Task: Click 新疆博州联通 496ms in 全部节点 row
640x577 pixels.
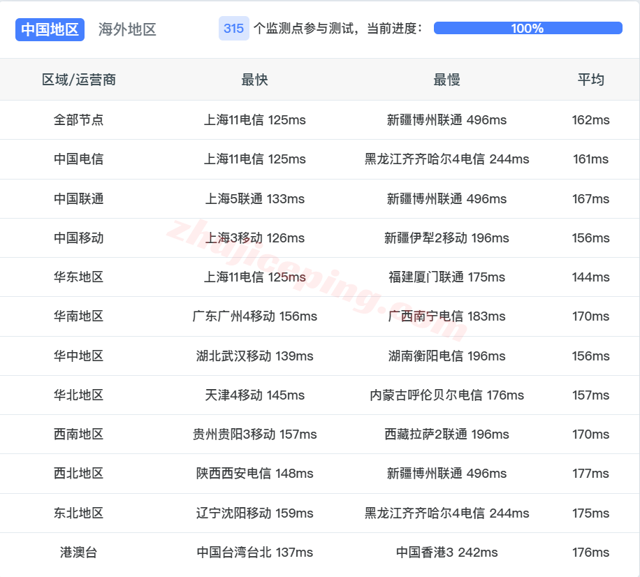Action: click(x=446, y=120)
